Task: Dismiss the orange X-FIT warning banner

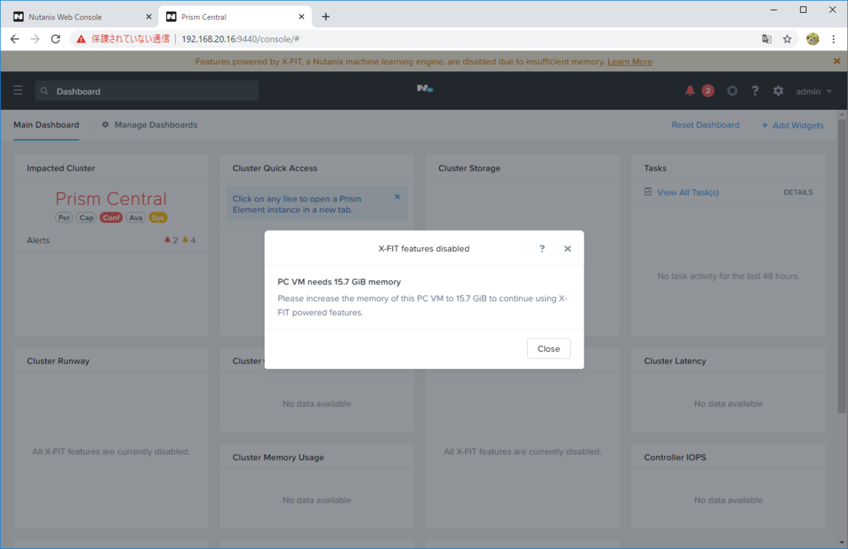Action: (x=837, y=61)
